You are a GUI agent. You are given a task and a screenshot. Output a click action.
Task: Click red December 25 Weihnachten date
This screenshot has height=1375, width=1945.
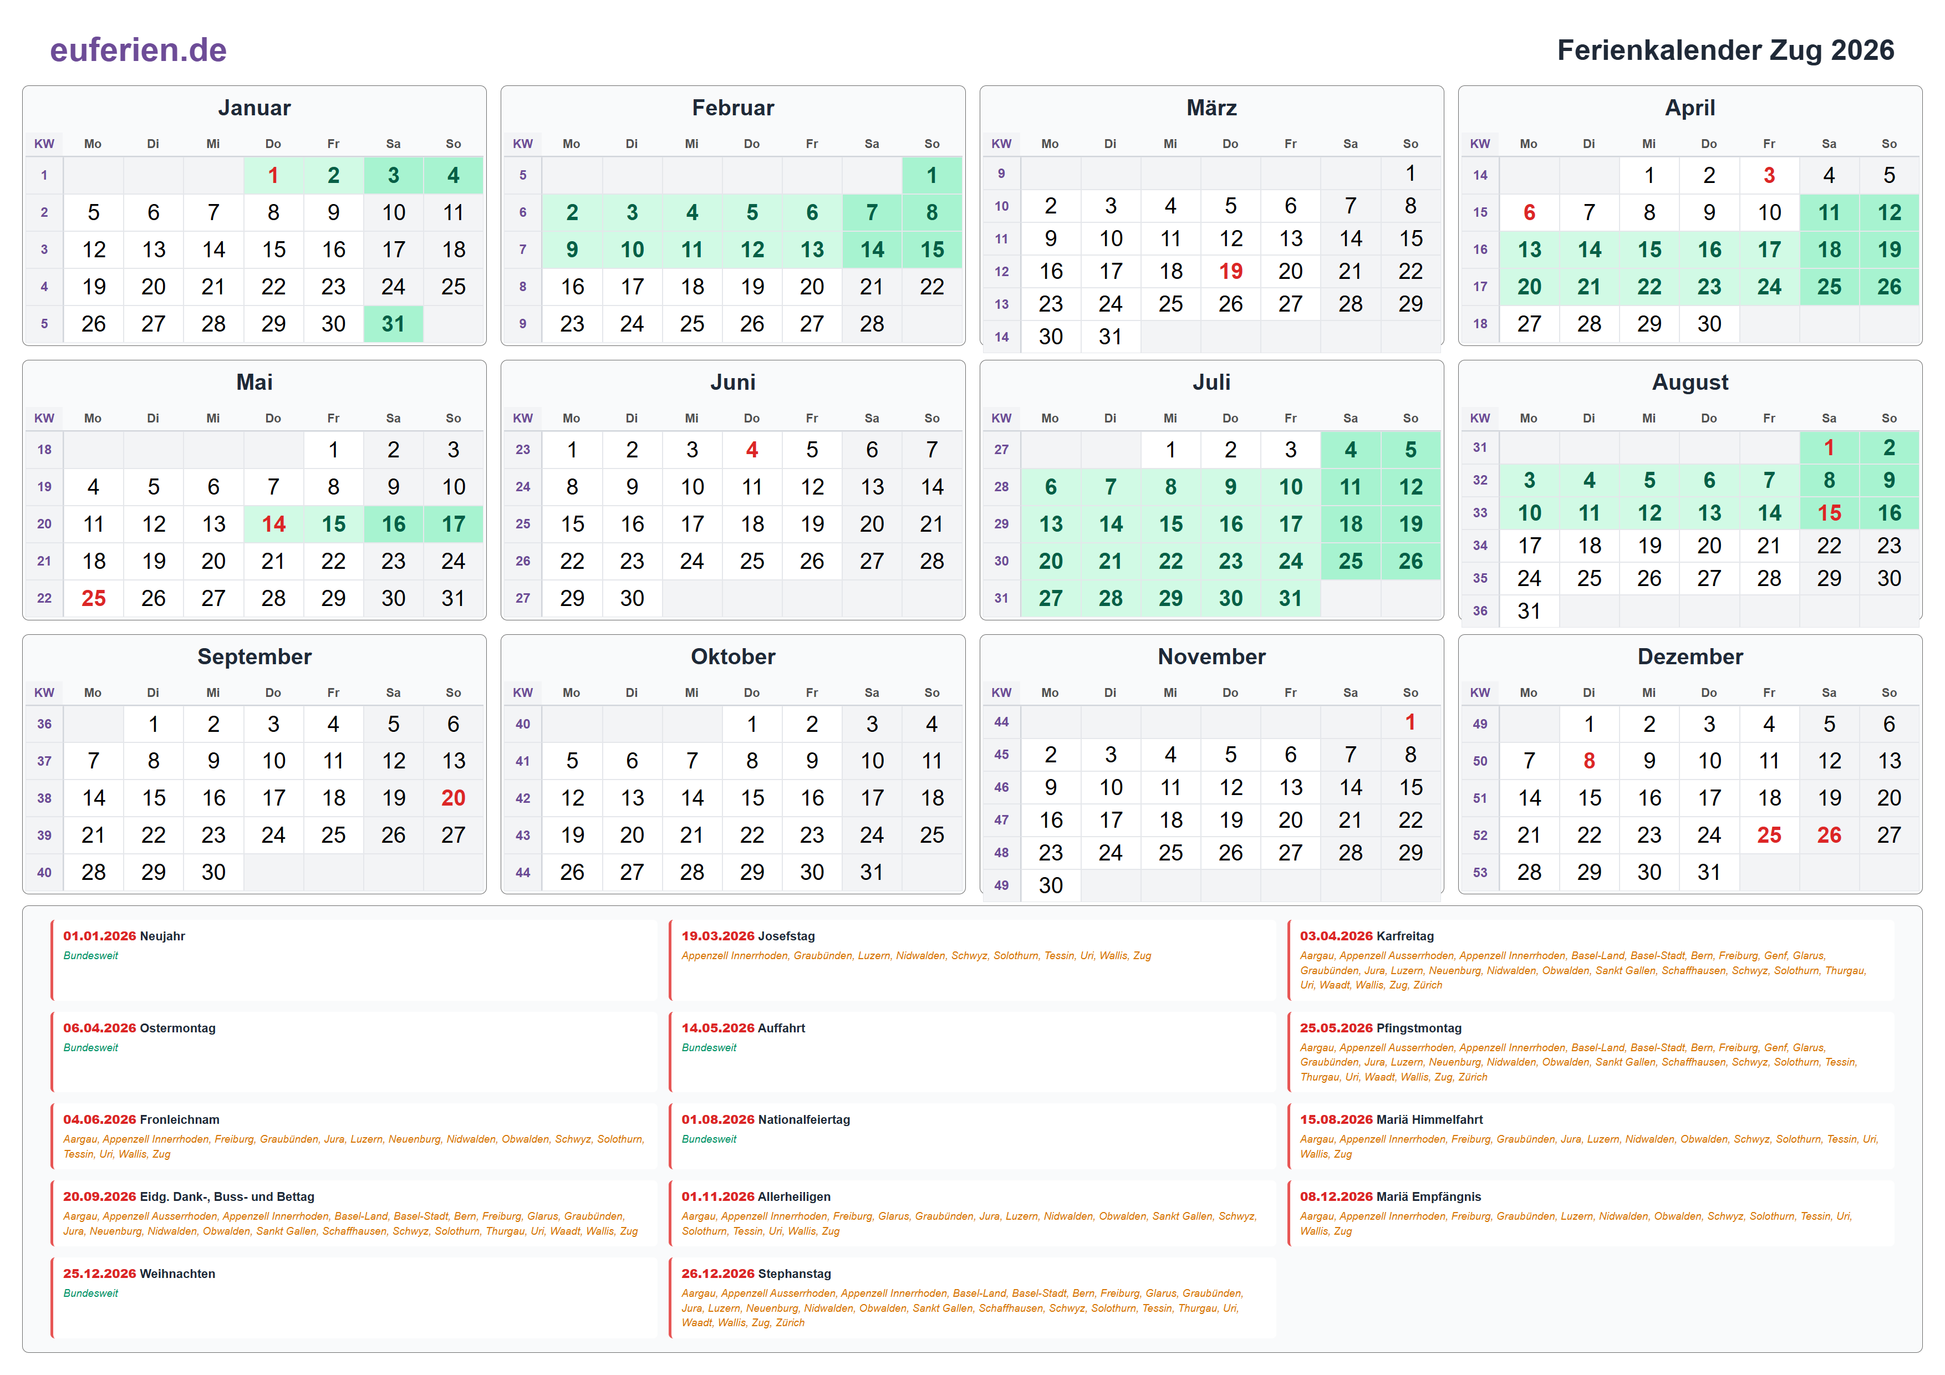pyautogui.click(x=1769, y=836)
